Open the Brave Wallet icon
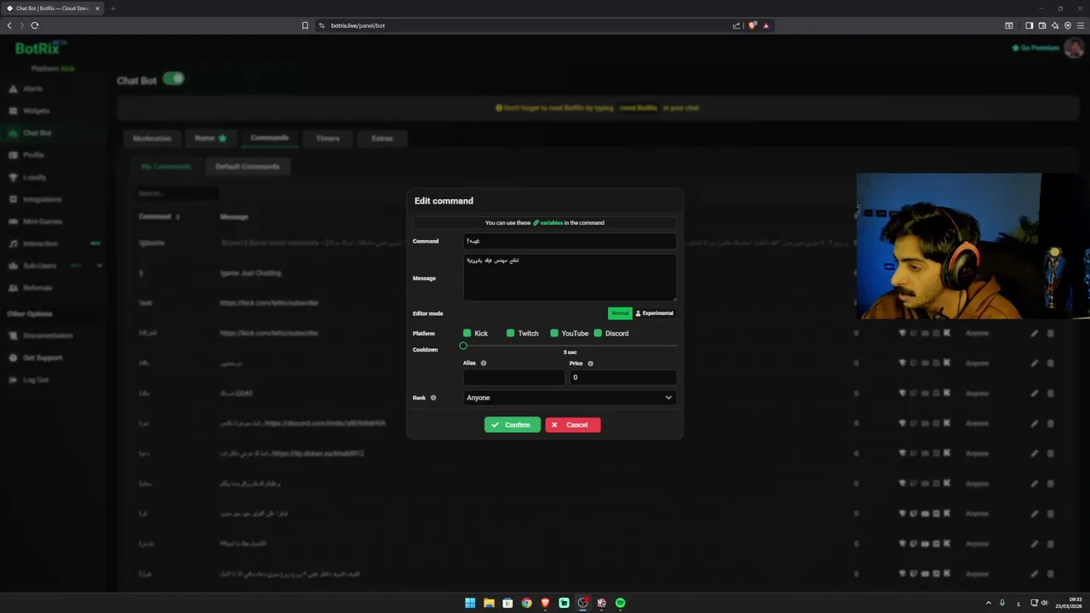Screen dimensions: 1090x613 coord(1041,26)
